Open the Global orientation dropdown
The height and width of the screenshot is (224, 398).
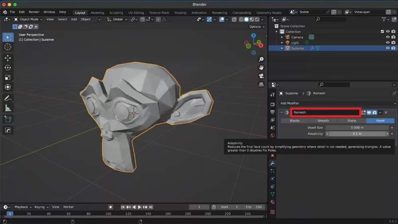117,19
